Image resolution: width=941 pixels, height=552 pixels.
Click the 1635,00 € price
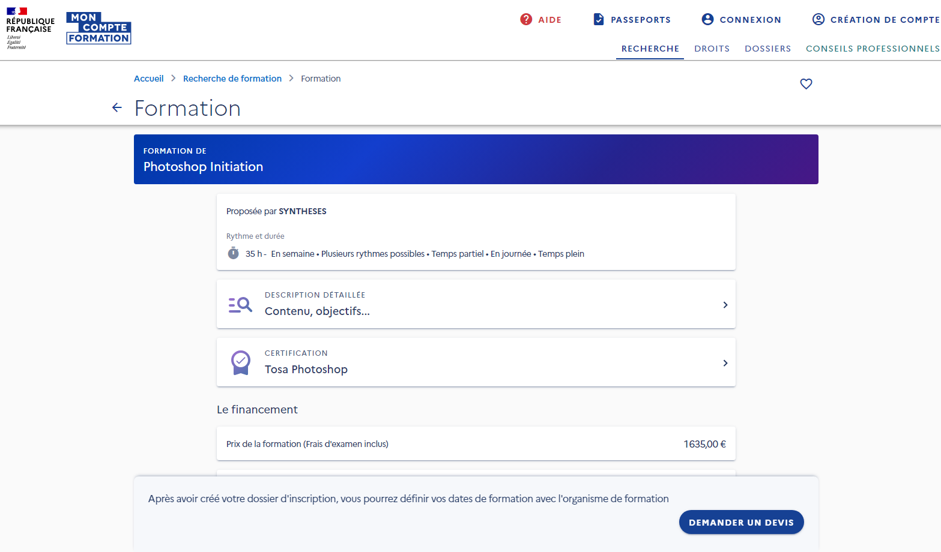[x=704, y=444]
